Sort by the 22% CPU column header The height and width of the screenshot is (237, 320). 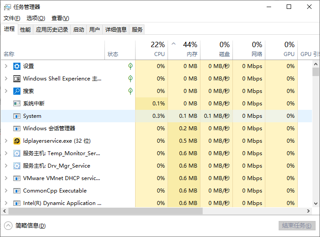[152, 50]
